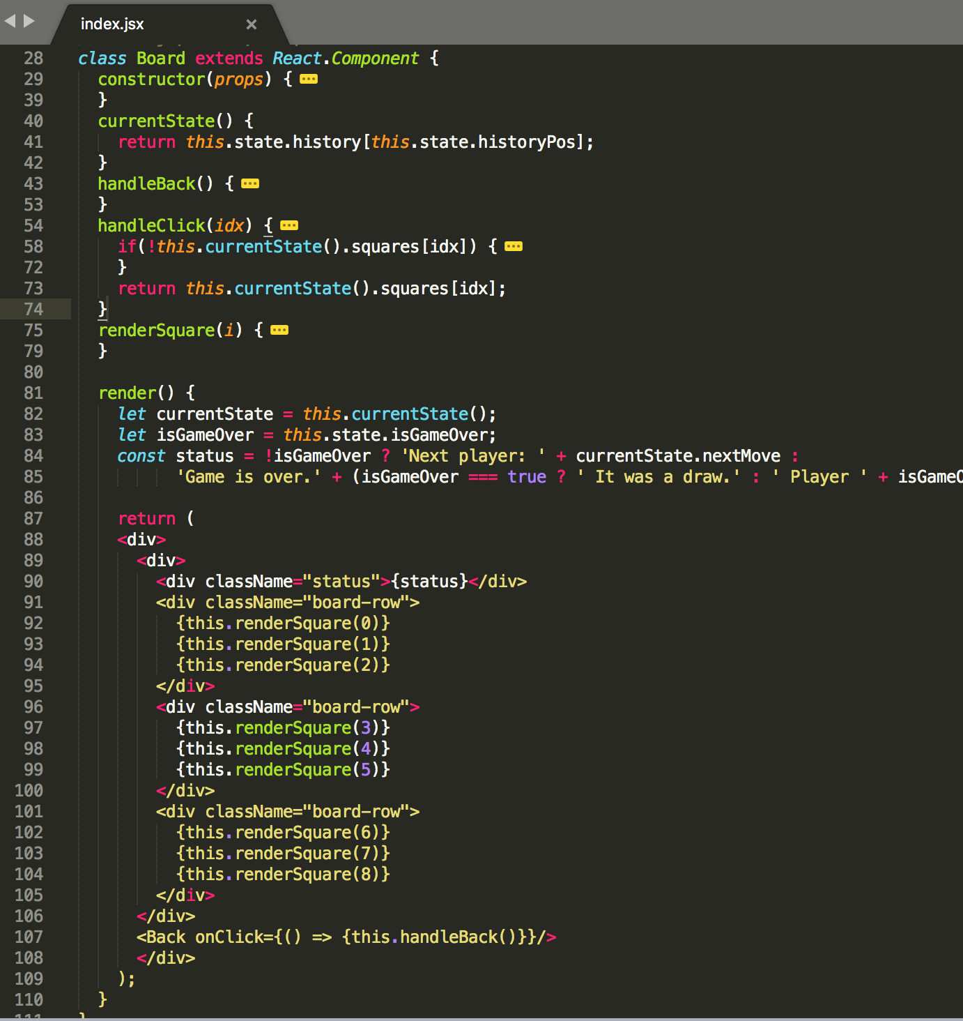Close the index.jsx tab
This screenshot has height=1021, width=963.
tap(251, 24)
